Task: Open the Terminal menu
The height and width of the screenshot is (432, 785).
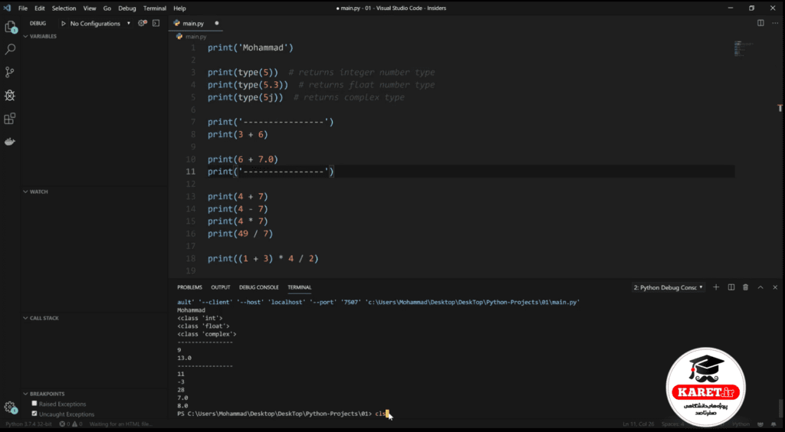Action: (155, 8)
